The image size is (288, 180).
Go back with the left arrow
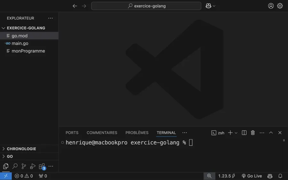tap(75, 6)
